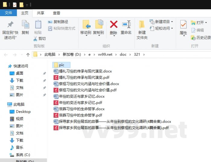Click the red Delete (删除) icon

pos(114,24)
